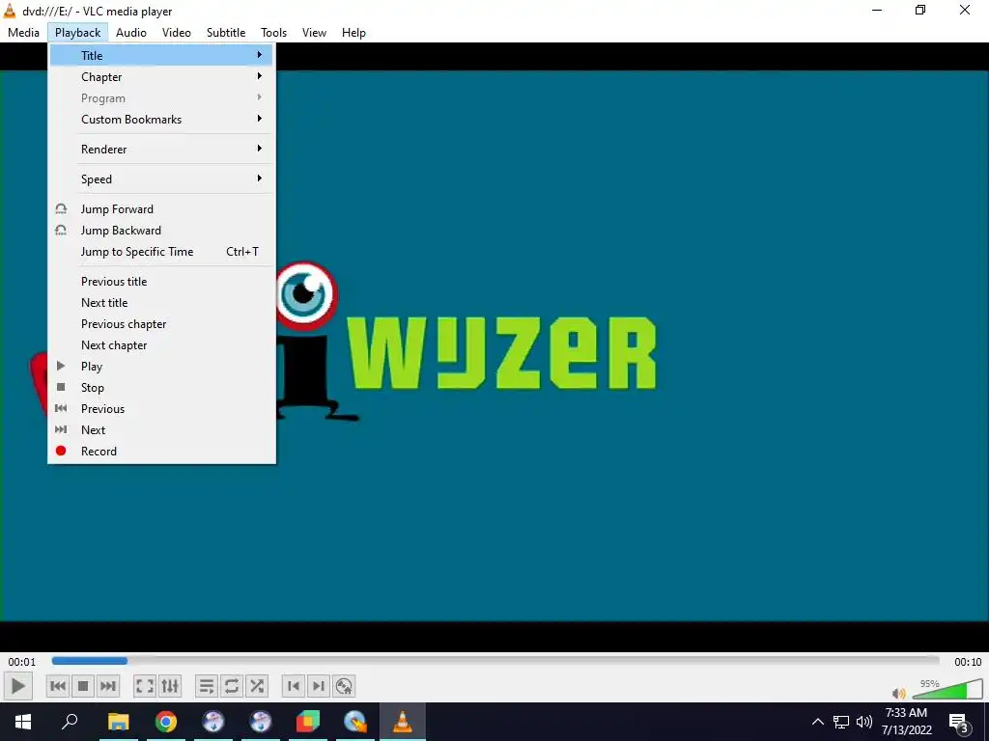Viewport: 989px width, 741px height.
Task: Open File Explorer from taskbar
Action: [118, 722]
